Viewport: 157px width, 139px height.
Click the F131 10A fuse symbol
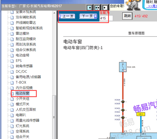[123, 67]
